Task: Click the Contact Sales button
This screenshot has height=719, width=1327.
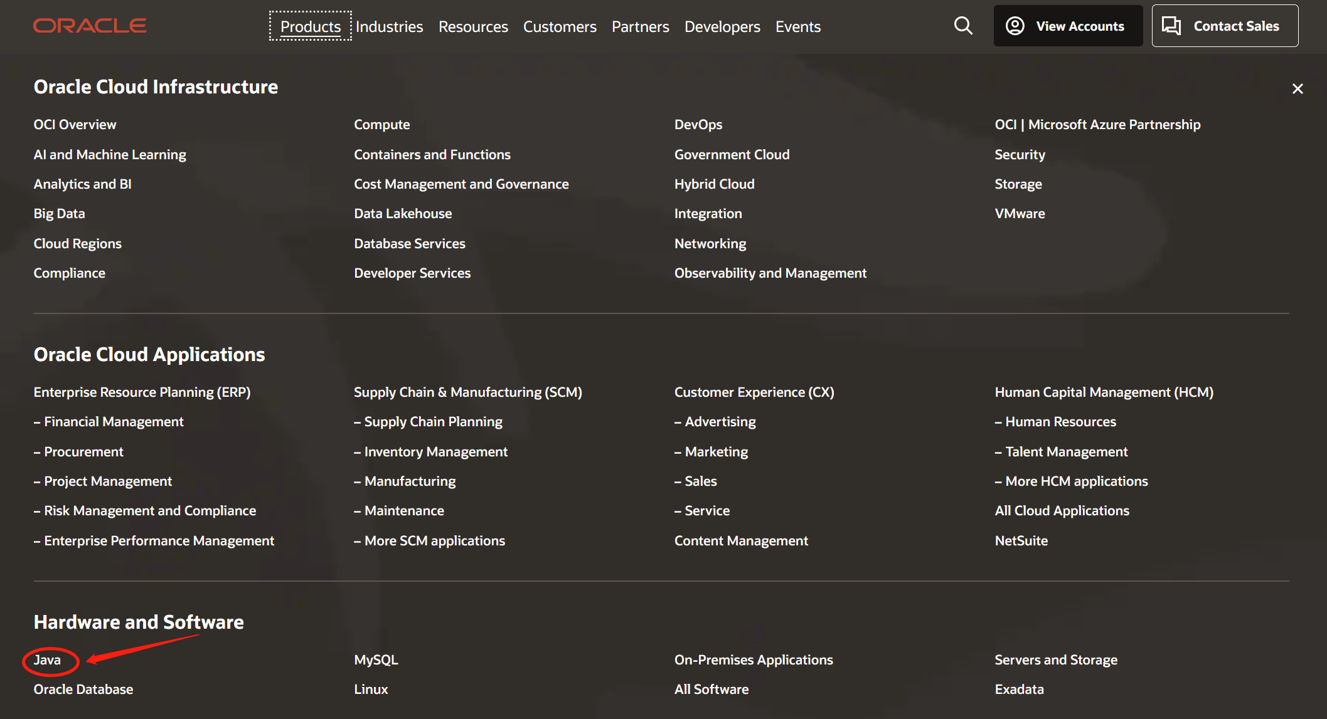Action: tap(1225, 26)
